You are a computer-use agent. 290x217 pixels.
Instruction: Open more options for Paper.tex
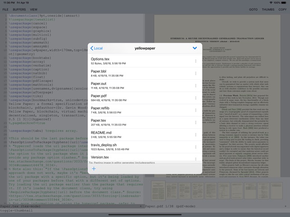195,122
